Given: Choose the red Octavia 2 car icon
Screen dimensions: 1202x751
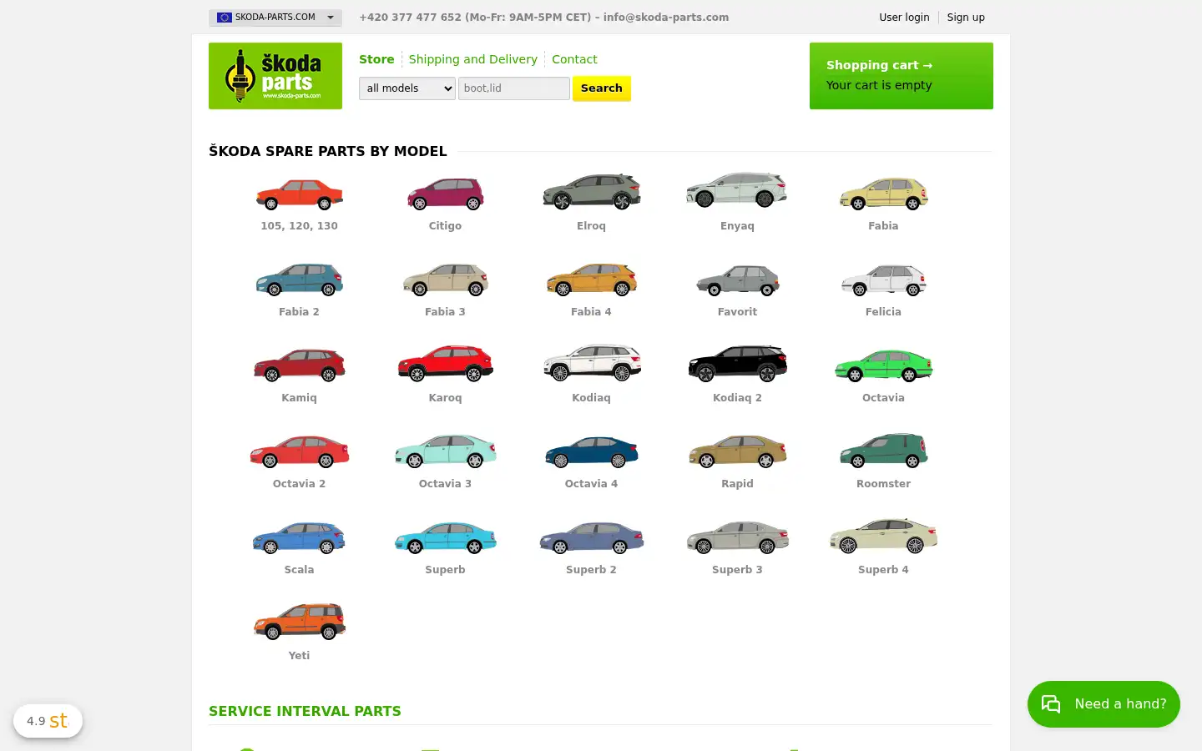Looking at the screenshot, I should click(299, 451).
